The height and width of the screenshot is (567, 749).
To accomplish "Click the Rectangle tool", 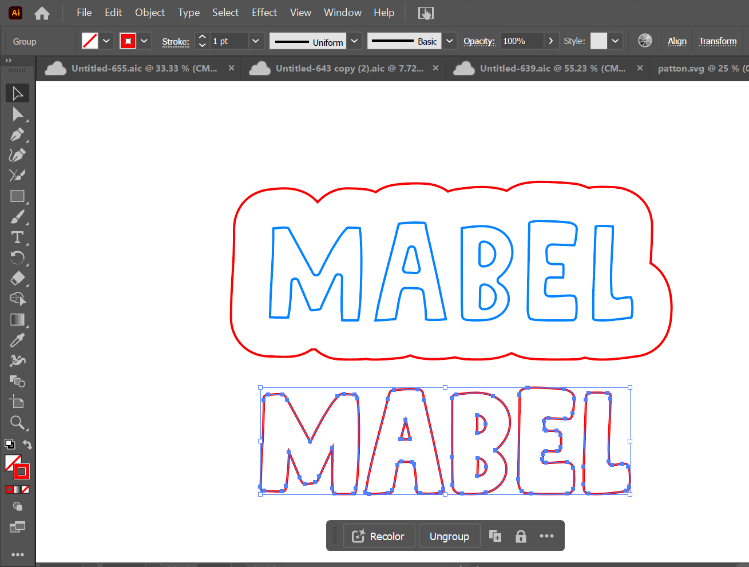I will pos(17,196).
